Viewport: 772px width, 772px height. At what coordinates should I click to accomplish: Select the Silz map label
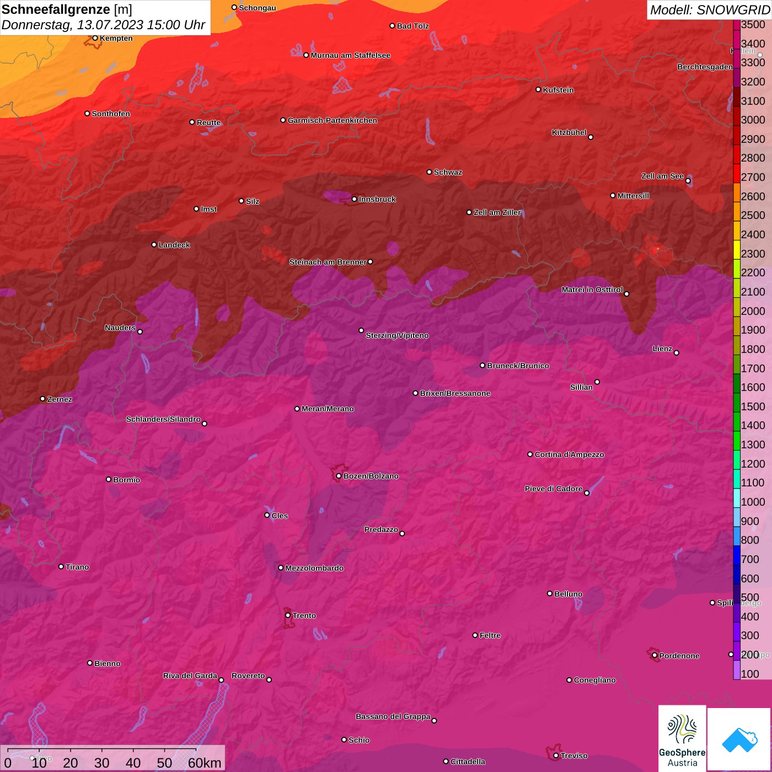(x=252, y=201)
